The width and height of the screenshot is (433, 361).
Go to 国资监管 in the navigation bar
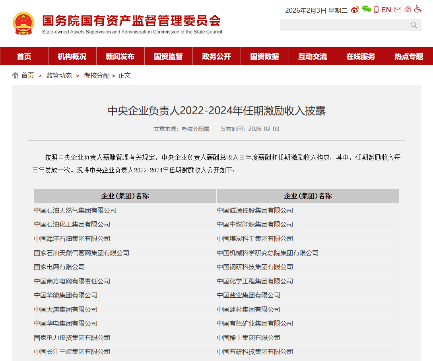[x=168, y=57]
